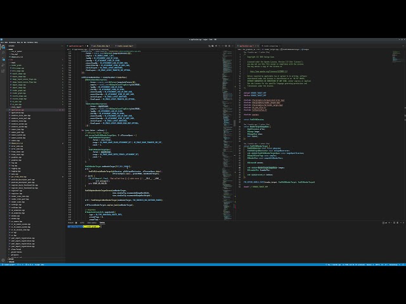Click the left editor minimap
The height and width of the screenshot is (304, 406).
pyautogui.click(x=228, y=134)
